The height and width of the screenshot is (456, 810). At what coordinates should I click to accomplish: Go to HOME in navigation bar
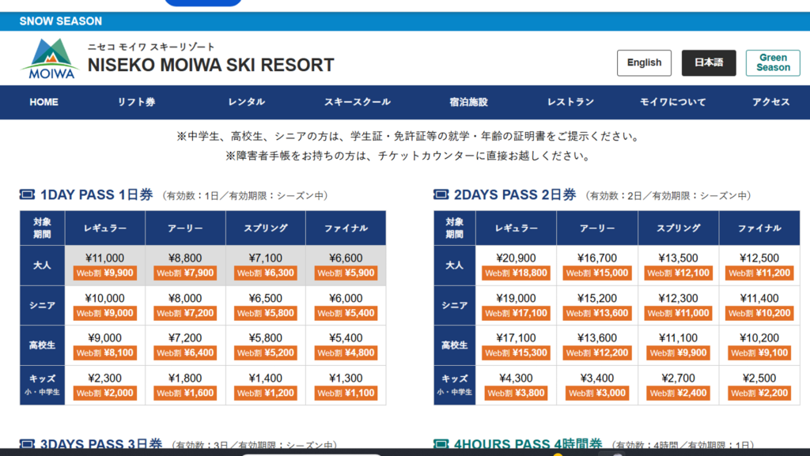click(44, 102)
